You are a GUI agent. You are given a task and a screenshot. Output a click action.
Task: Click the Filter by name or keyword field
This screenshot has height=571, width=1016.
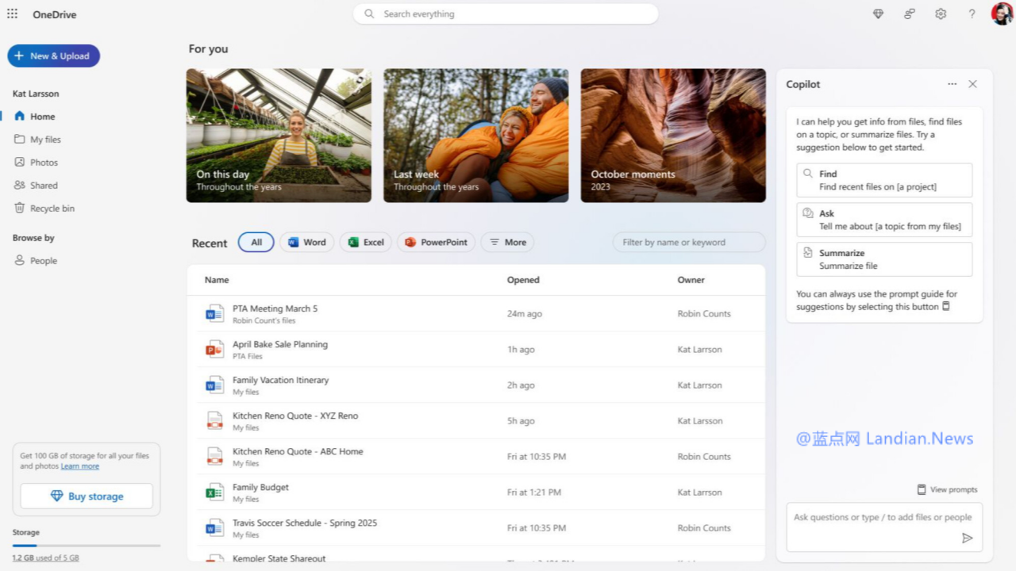tap(688, 242)
